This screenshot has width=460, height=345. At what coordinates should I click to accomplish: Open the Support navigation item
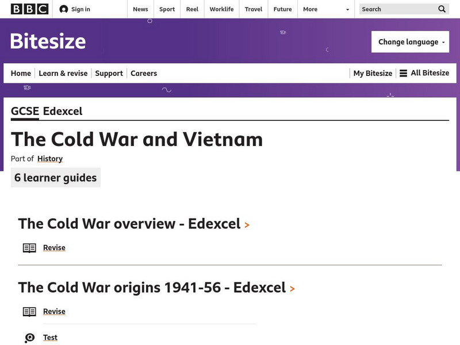pos(109,73)
